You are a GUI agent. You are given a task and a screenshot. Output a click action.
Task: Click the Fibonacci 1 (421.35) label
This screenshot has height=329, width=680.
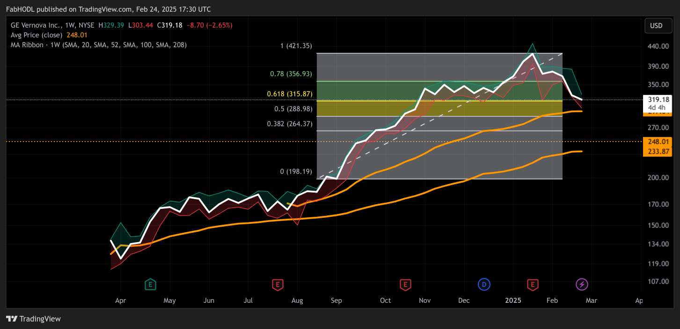(296, 46)
